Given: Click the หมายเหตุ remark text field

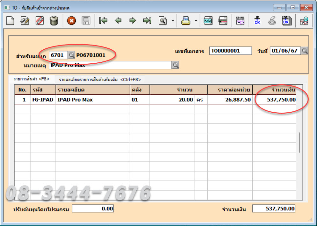Looking at the screenshot, I should coord(110,65).
